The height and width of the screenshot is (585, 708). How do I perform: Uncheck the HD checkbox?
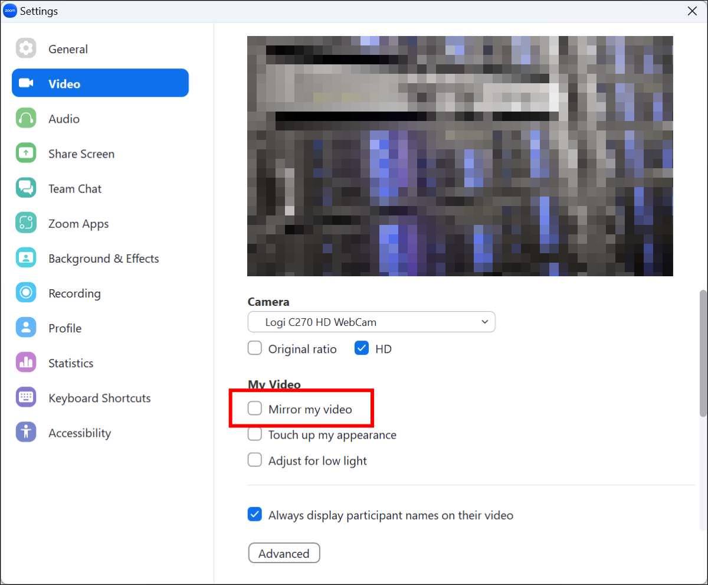pyautogui.click(x=362, y=348)
